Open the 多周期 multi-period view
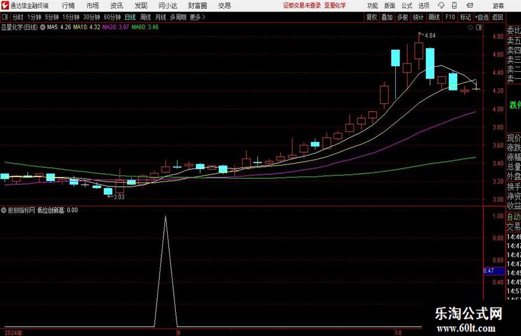 [x=178, y=17]
